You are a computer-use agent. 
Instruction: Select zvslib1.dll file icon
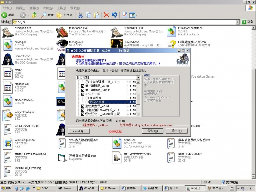tap(117, 143)
